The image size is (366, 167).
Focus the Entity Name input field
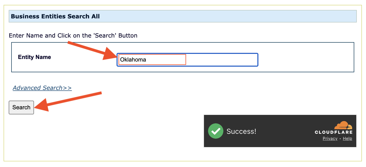(187, 60)
